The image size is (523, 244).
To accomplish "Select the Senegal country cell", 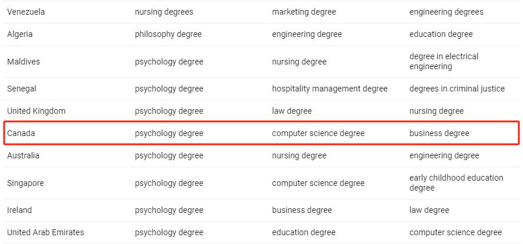I will click(22, 89).
